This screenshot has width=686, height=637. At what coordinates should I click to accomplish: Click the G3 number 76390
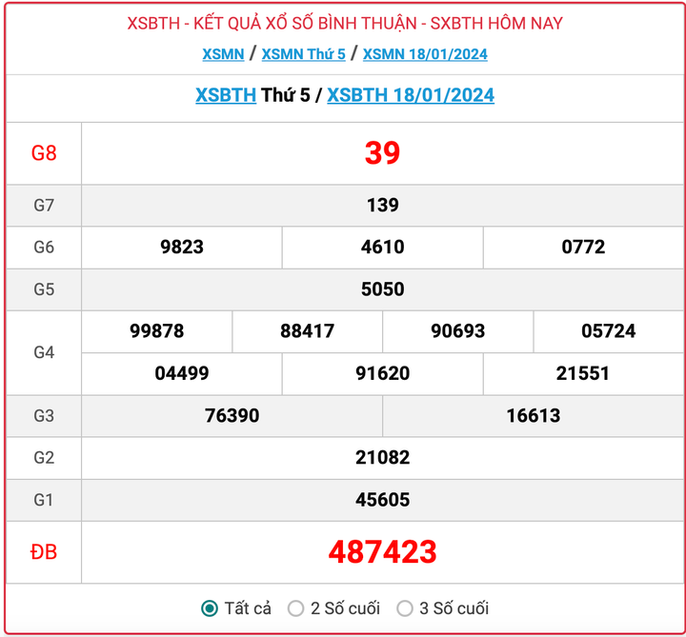coord(232,415)
